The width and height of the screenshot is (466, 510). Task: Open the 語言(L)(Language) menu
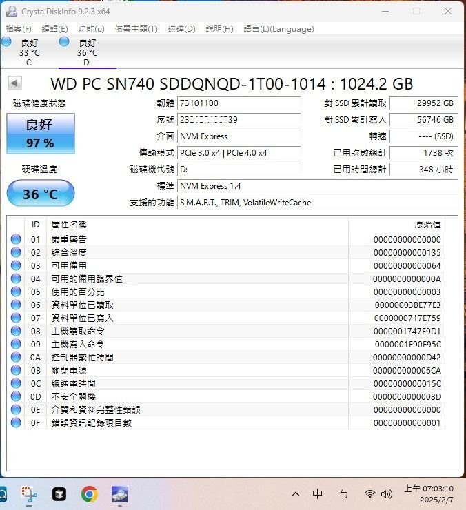[x=278, y=29]
